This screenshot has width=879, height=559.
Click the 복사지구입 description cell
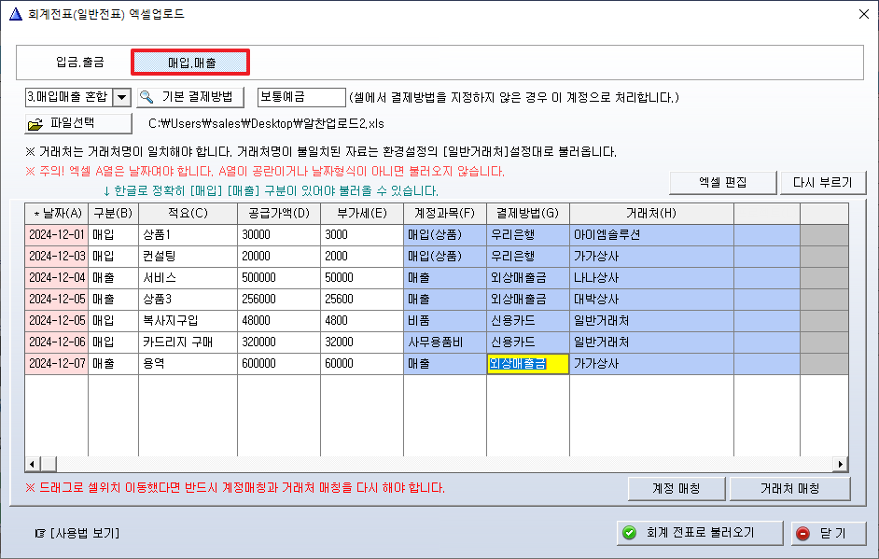coord(188,321)
